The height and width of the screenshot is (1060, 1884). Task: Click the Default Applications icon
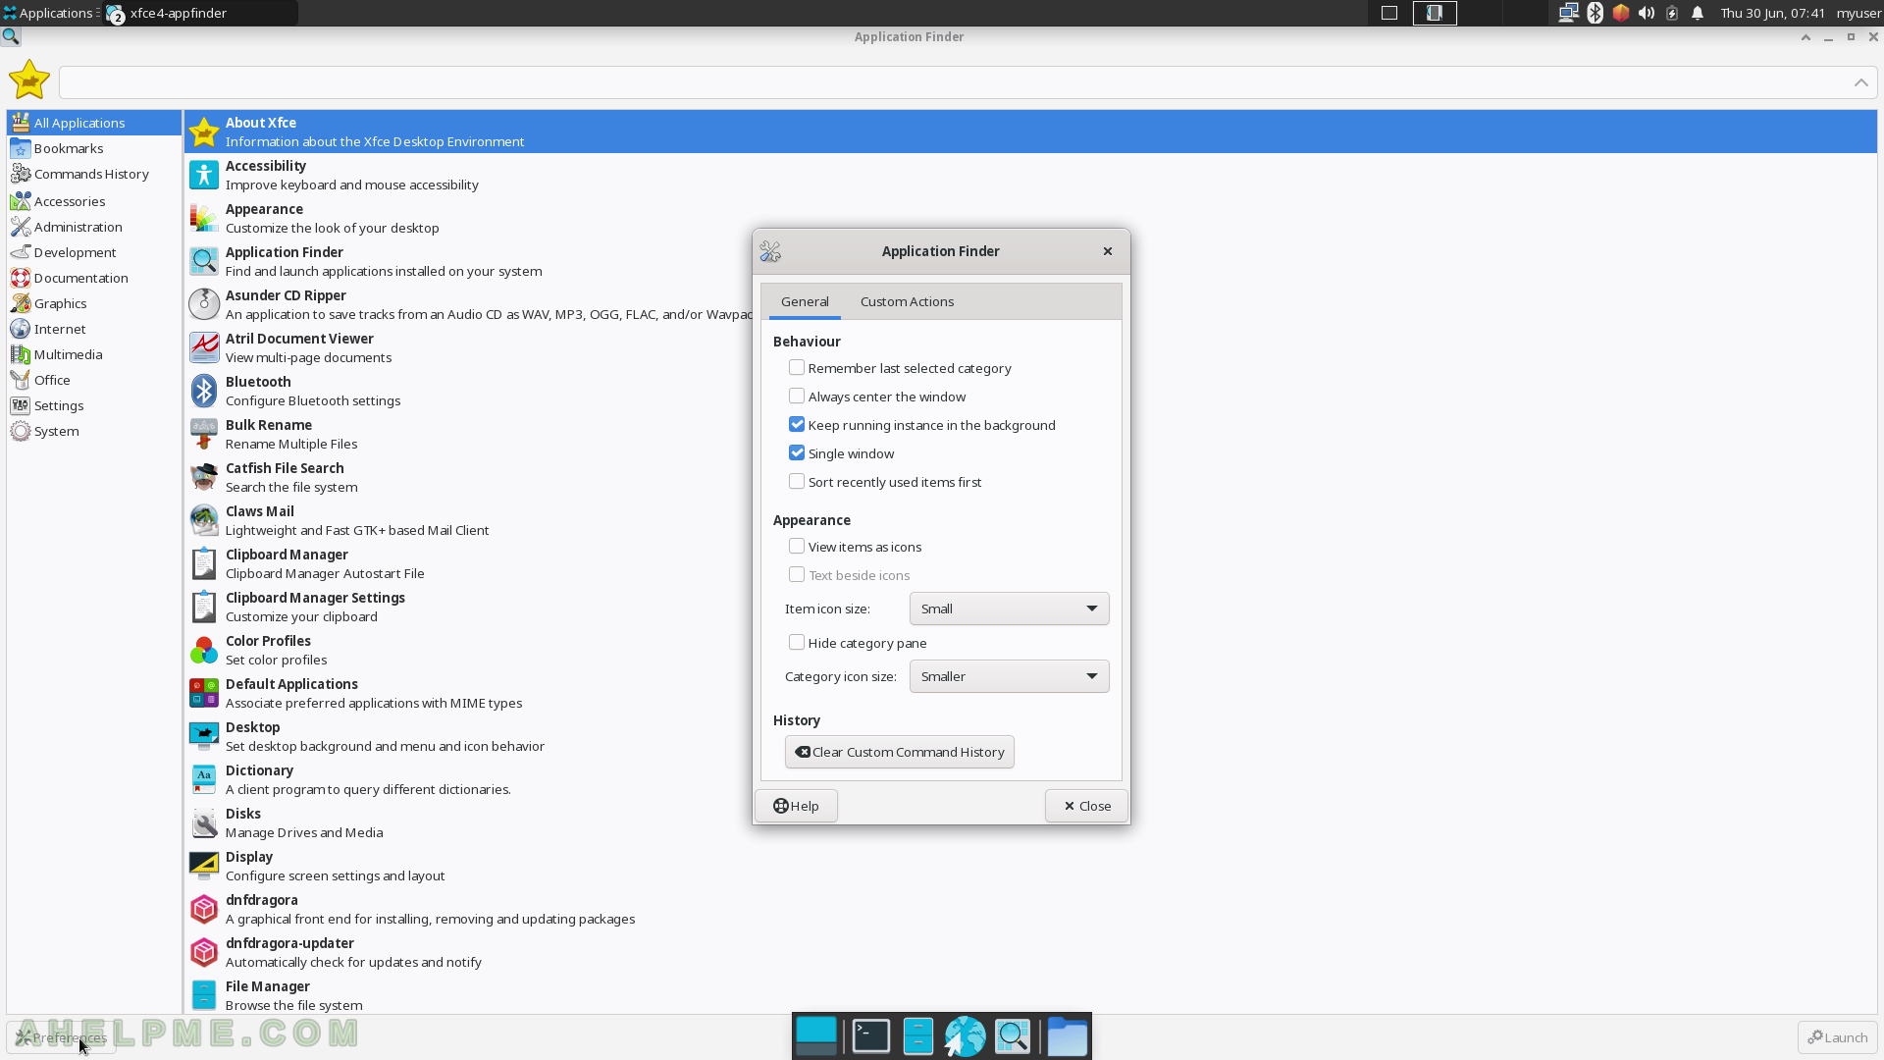pyautogui.click(x=204, y=693)
